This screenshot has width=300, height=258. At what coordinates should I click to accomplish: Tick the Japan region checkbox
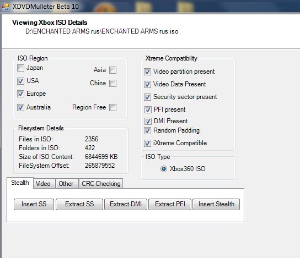[x=20, y=68]
